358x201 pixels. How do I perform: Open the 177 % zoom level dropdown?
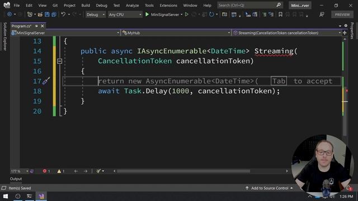click(x=20, y=171)
